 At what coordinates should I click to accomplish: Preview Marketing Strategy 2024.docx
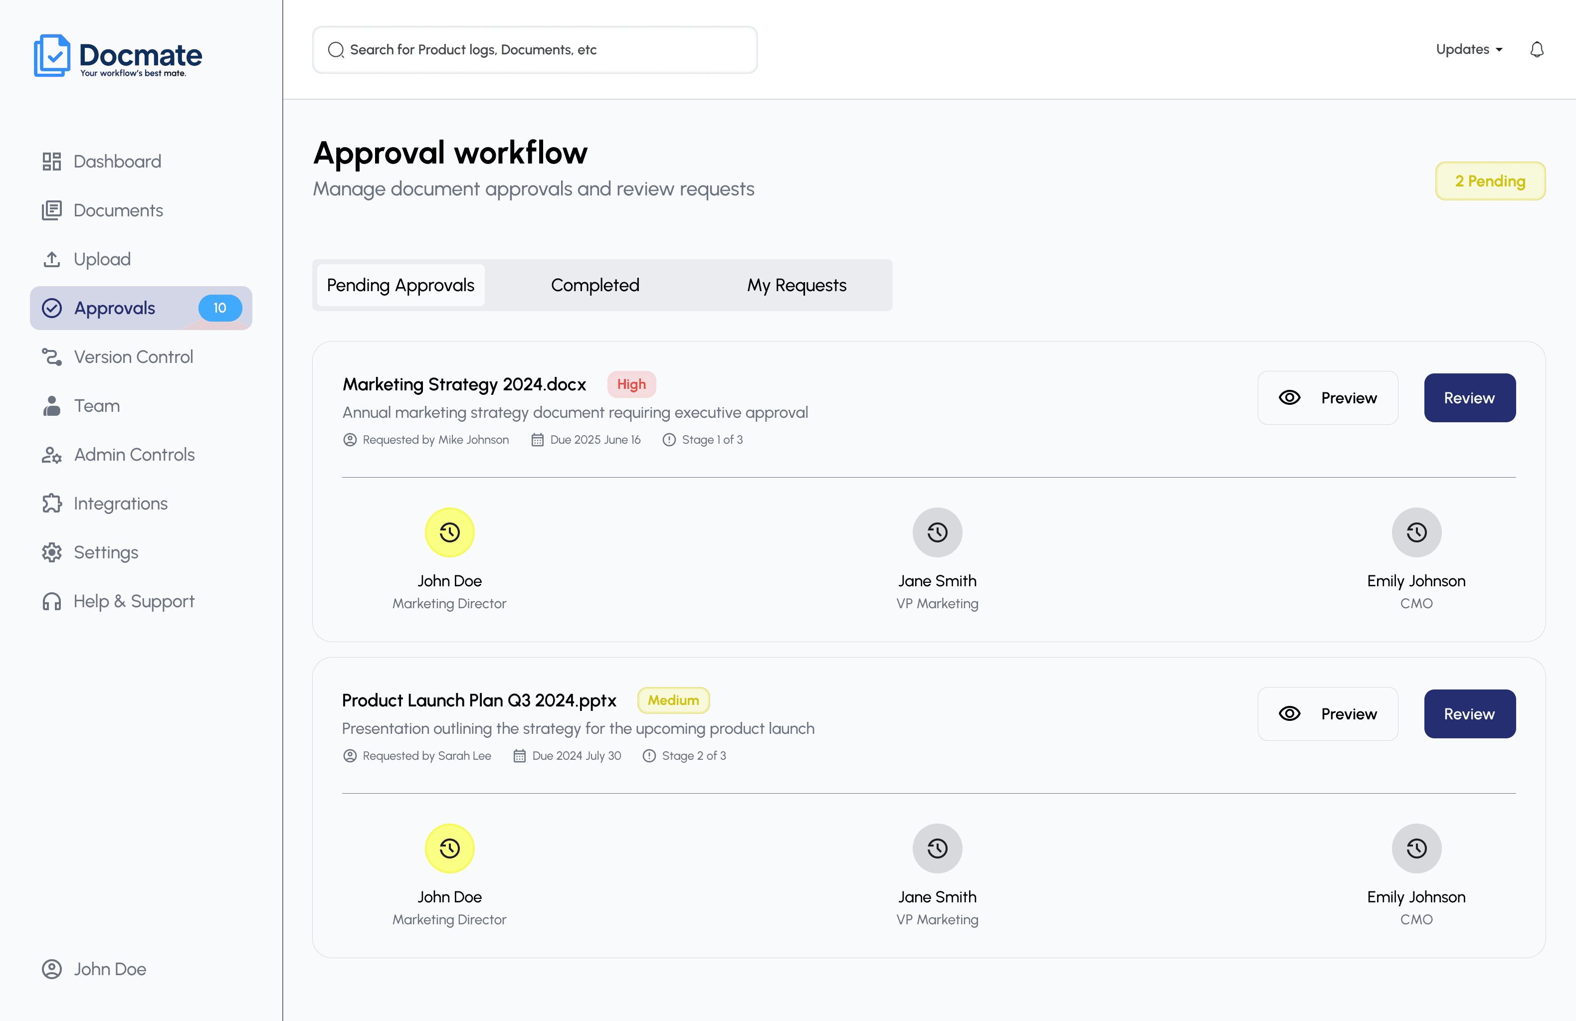[1328, 398]
